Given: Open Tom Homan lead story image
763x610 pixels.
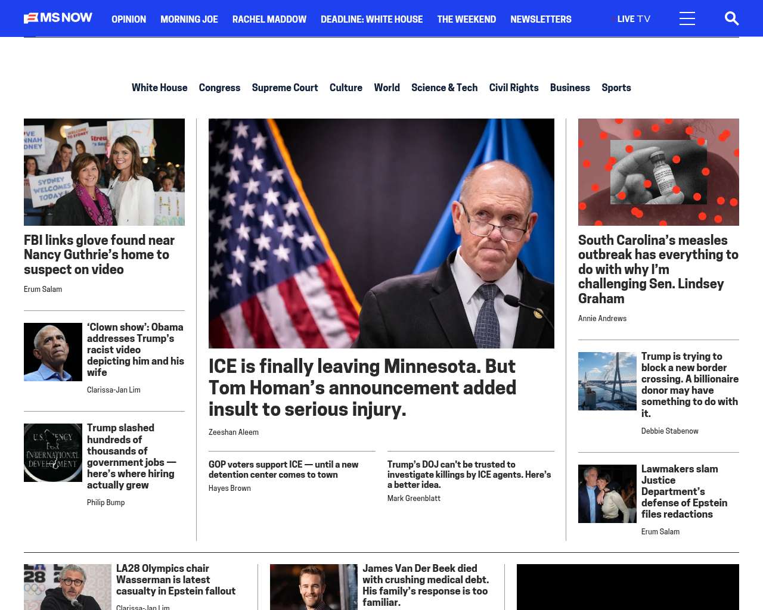Looking at the screenshot, I should (x=381, y=234).
